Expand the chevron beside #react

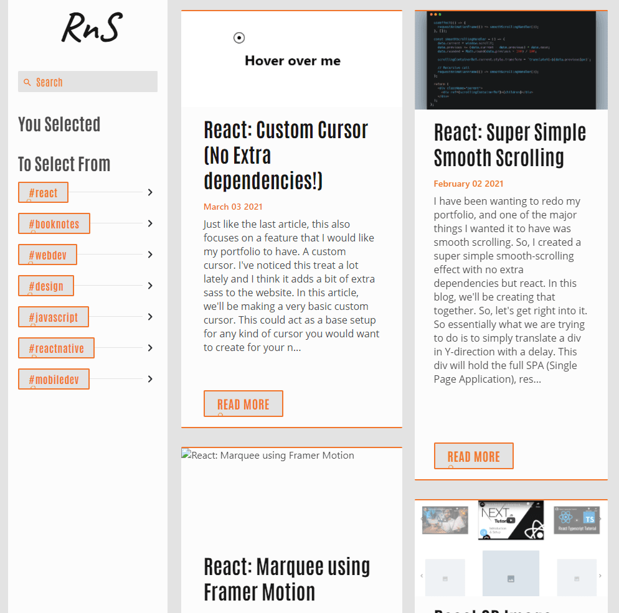pos(150,192)
